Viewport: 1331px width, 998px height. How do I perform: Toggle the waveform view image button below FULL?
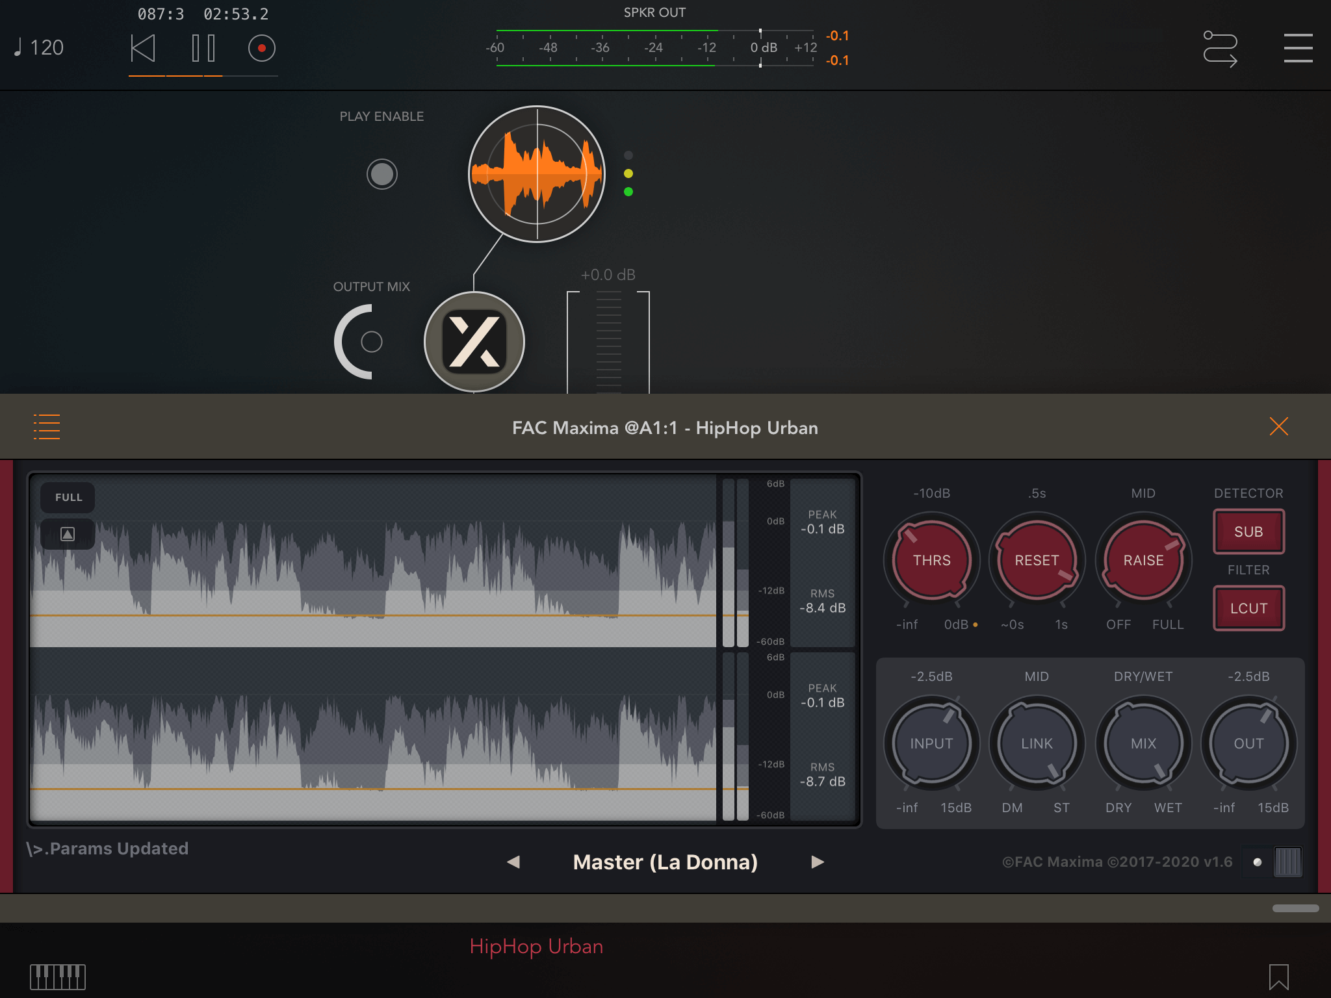coord(68,534)
